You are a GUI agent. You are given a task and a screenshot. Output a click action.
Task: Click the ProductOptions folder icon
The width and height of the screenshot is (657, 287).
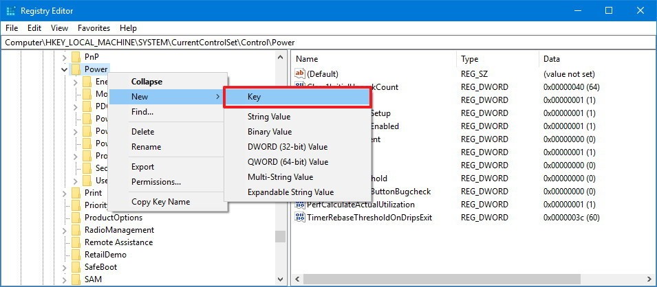click(x=76, y=218)
